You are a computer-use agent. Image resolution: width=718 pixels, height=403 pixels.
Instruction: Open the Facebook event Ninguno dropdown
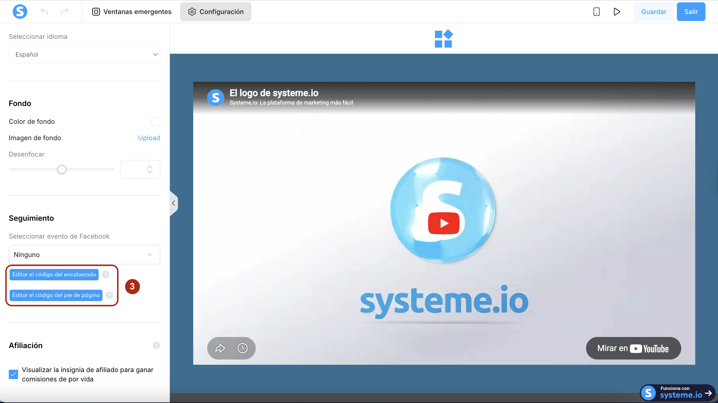pos(84,255)
